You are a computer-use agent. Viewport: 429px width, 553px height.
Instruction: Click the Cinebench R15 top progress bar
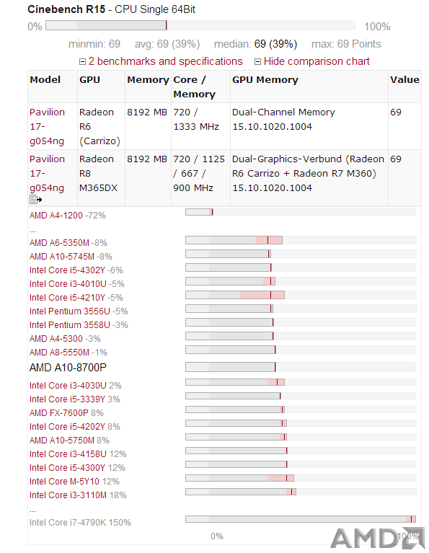click(x=200, y=25)
